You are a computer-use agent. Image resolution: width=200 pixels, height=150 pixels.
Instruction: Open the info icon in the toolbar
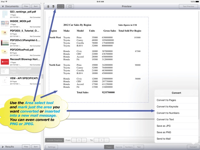pyautogui.click(x=48, y=7)
